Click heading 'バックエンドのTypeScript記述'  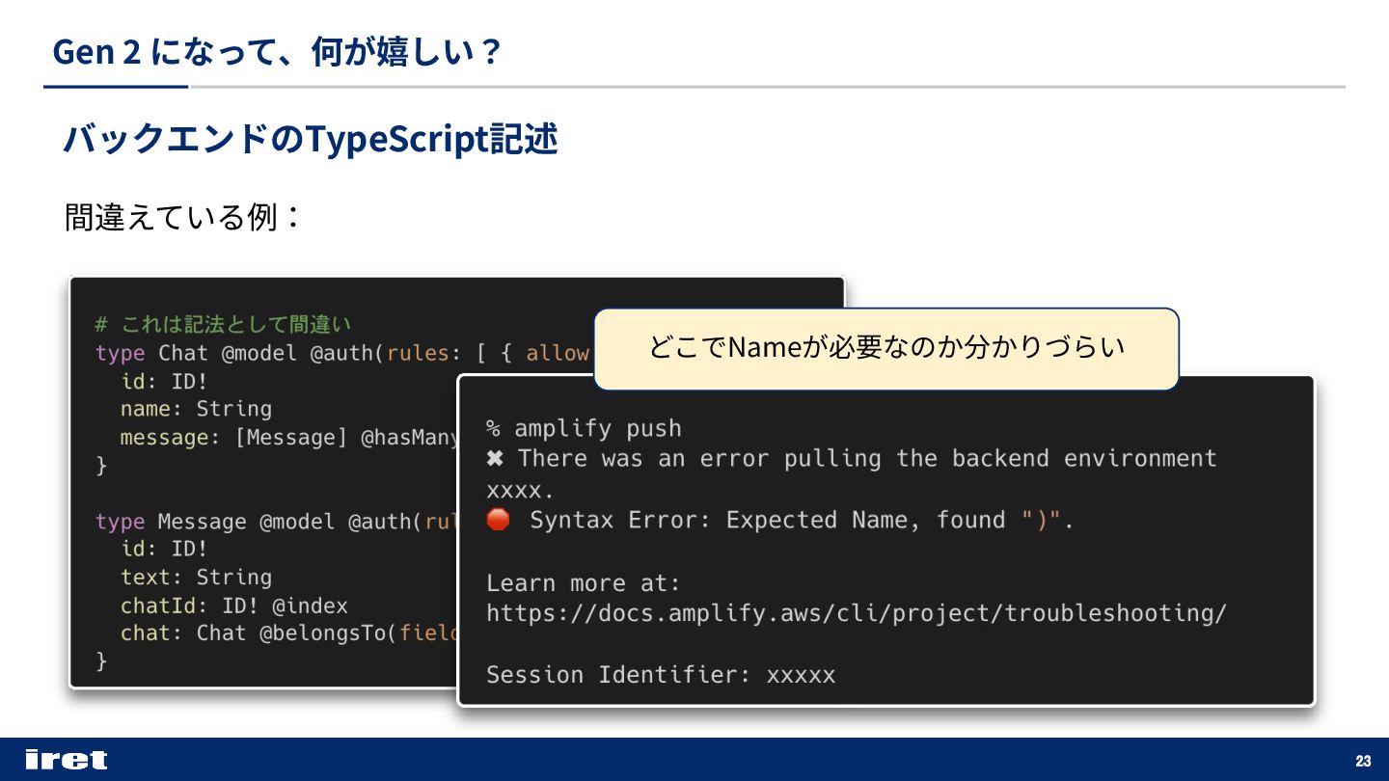(311, 140)
